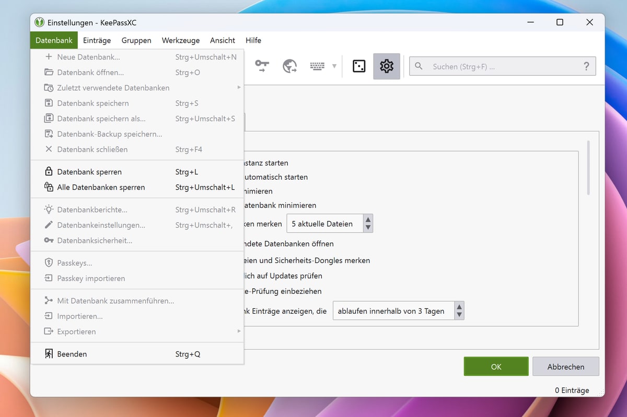Select Datenbank öffnen... menu entry
The image size is (627, 417).
click(x=137, y=73)
